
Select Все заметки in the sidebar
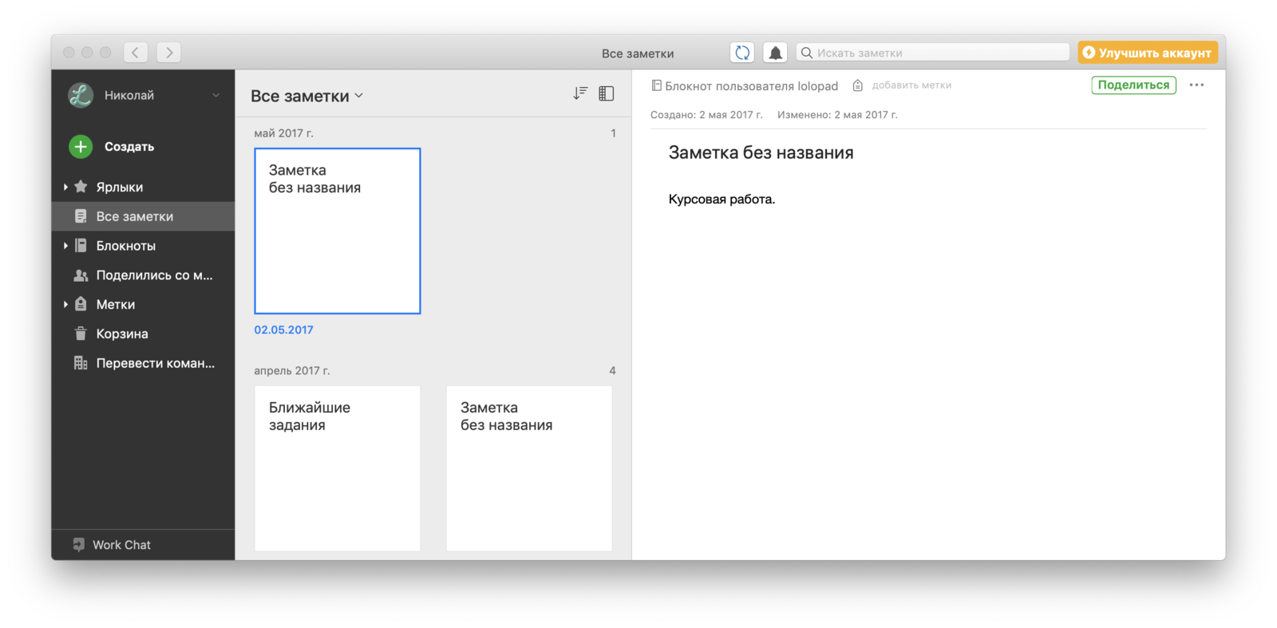134,216
